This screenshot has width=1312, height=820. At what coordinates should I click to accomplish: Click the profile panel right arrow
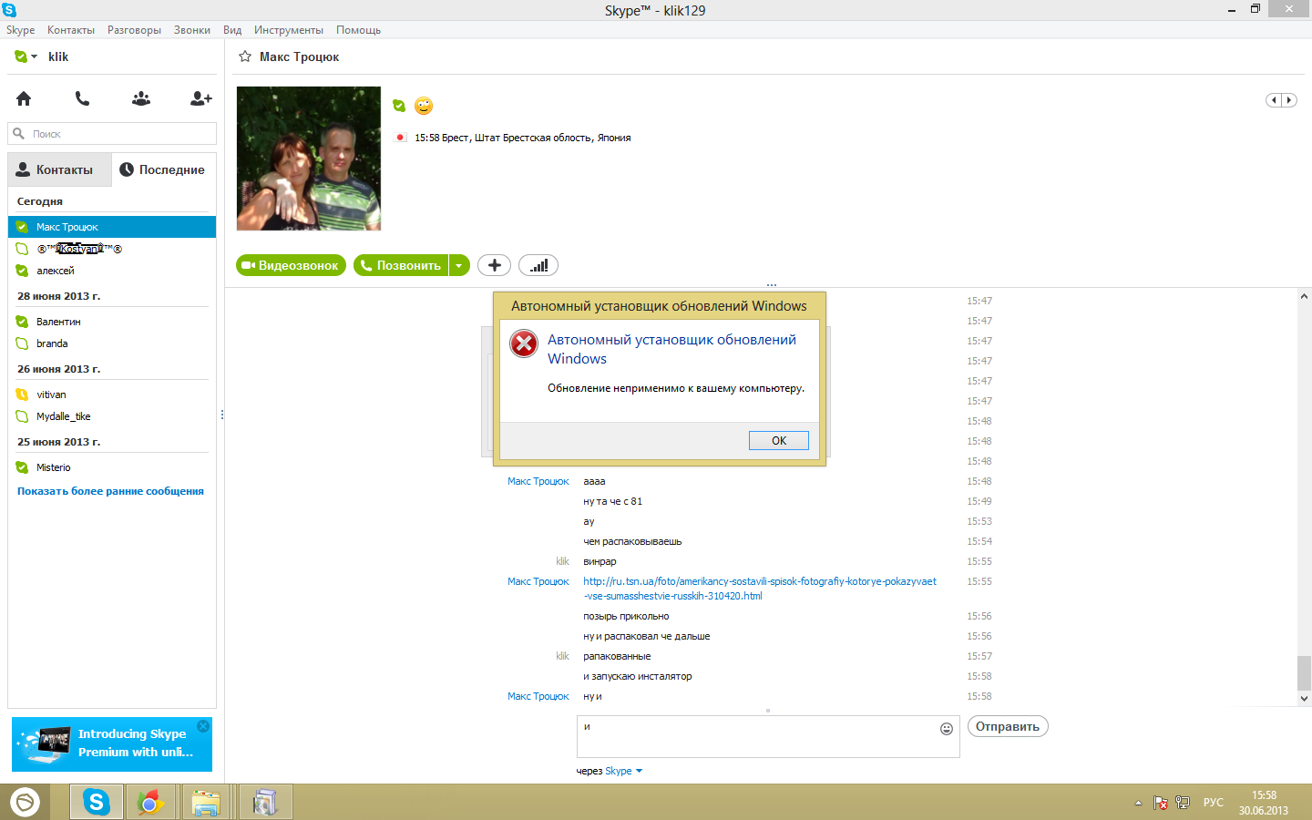[x=1288, y=100]
